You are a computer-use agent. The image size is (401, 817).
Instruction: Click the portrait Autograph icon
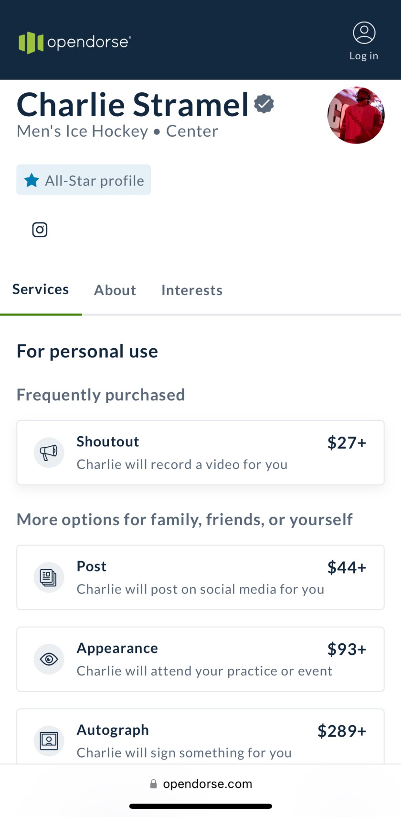click(49, 741)
